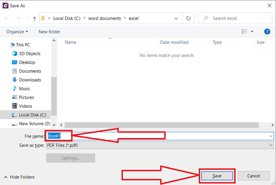Expand the File name dropdown arrow
The image size is (276, 185).
271,136
